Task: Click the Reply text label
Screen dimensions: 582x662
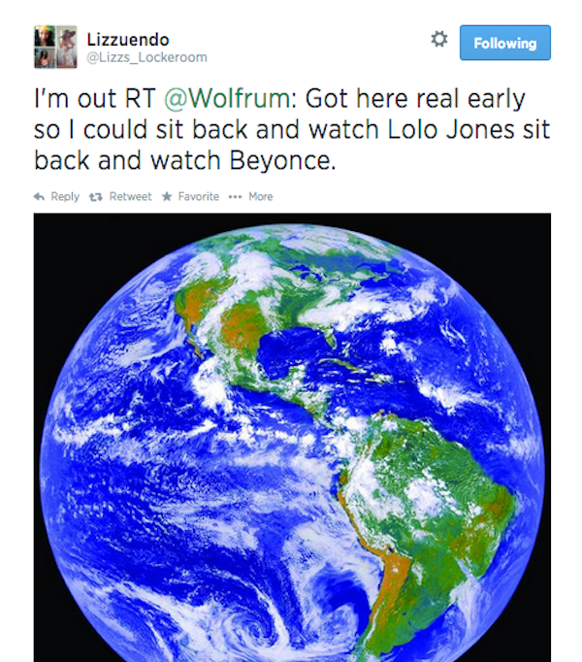Action: point(65,197)
